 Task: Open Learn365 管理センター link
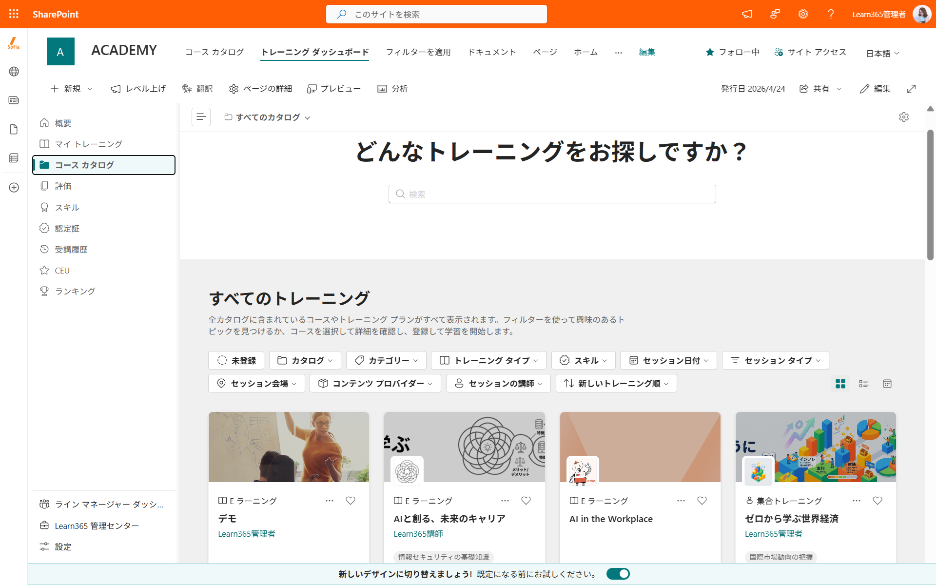click(104, 526)
